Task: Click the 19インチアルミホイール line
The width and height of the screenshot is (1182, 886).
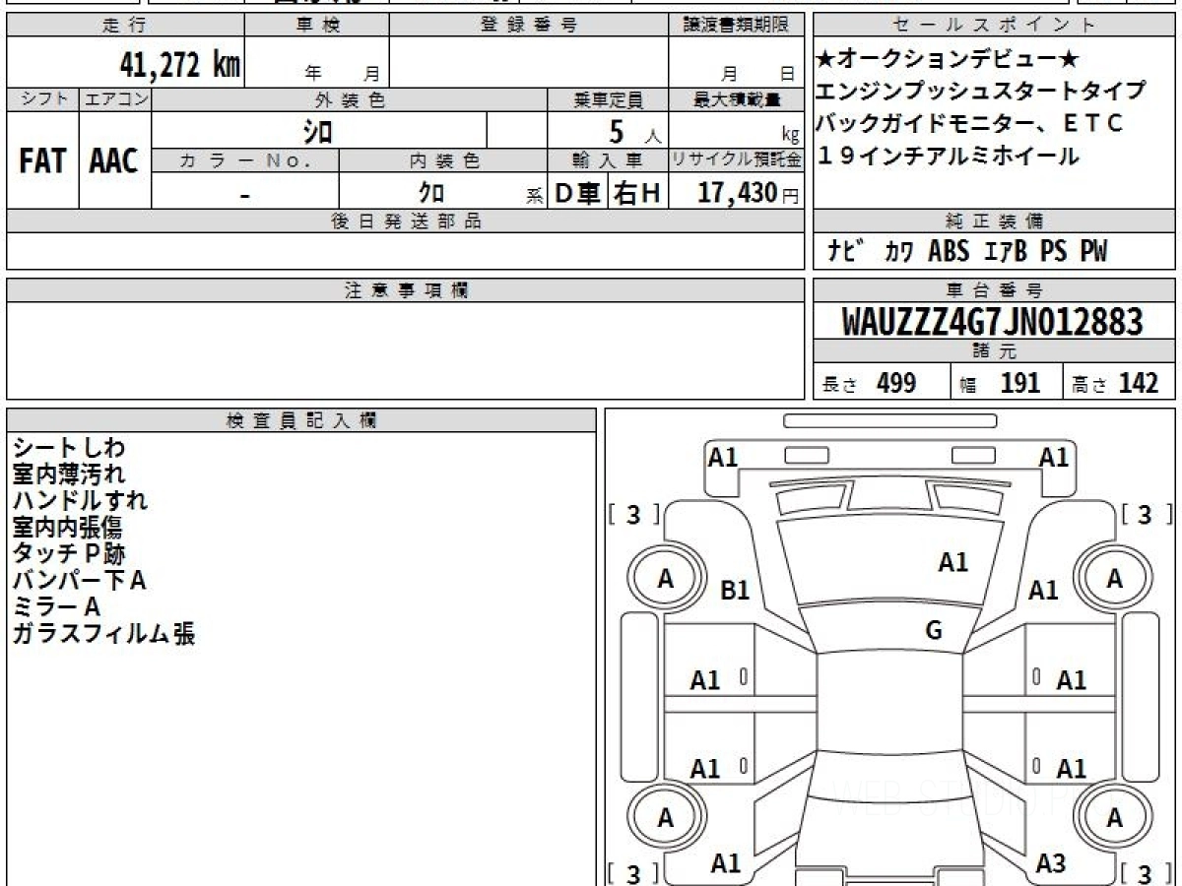Action: tap(947, 156)
